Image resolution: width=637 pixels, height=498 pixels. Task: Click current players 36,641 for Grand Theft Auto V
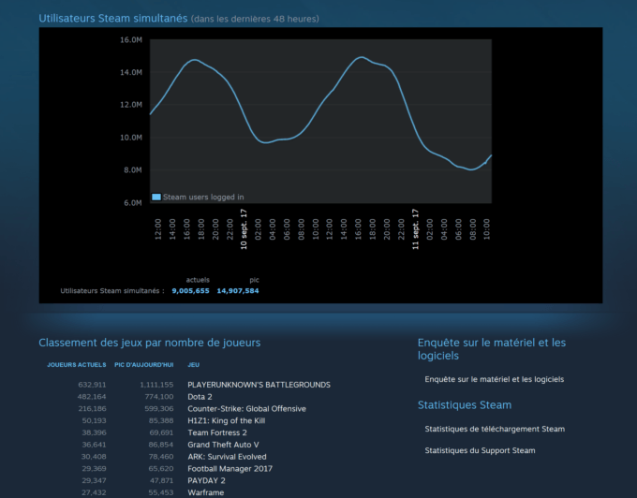point(94,445)
